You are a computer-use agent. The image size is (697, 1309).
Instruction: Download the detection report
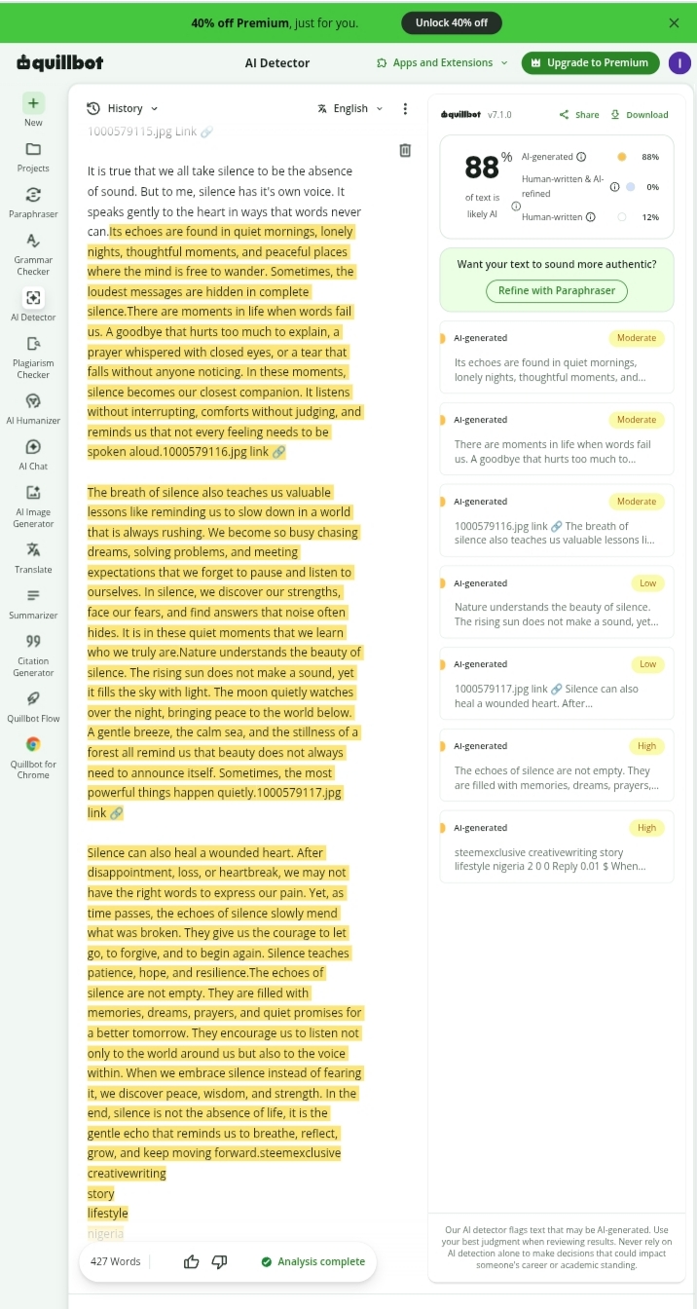click(x=640, y=115)
